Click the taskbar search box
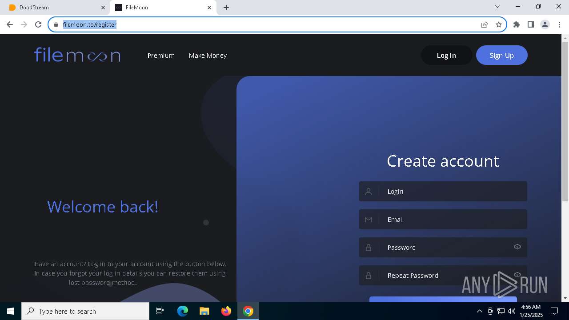The height and width of the screenshot is (320, 569). click(x=85, y=311)
